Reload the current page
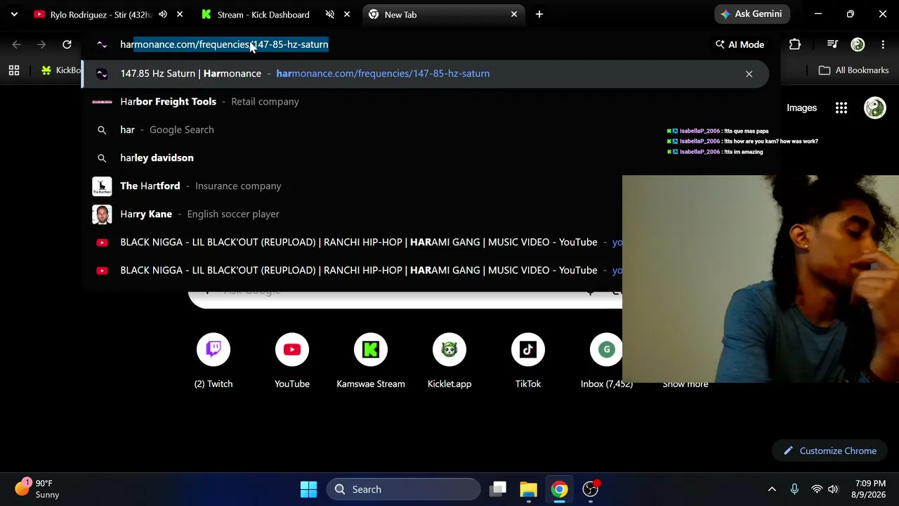Viewport: 899px width, 506px height. click(67, 44)
